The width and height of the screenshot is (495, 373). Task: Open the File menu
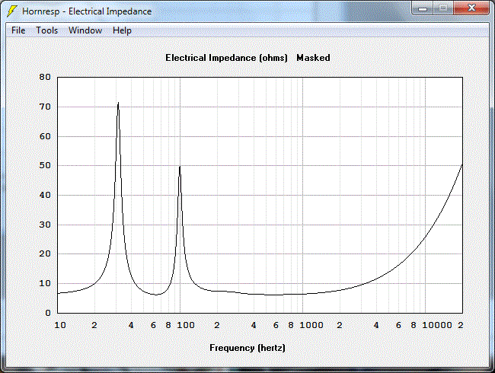pos(18,30)
